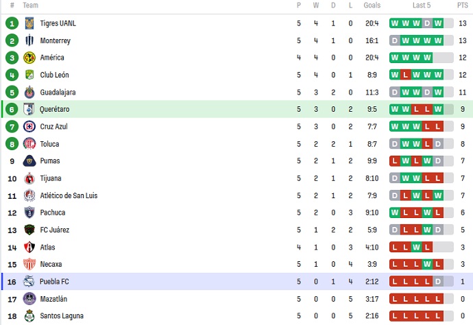The image size is (473, 325).
Task: Click the Toluca team name
Action: click(x=49, y=144)
